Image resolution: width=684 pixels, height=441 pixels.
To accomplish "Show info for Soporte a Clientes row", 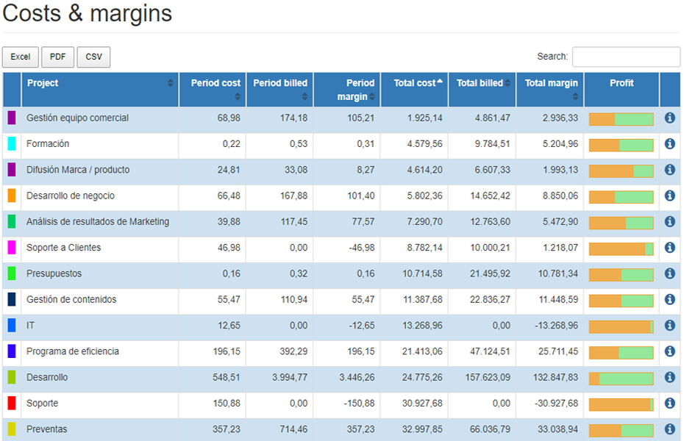I will pyautogui.click(x=669, y=248).
